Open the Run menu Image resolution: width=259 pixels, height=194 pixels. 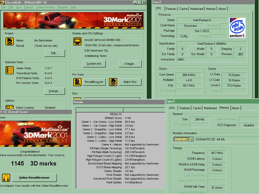point(19,7)
